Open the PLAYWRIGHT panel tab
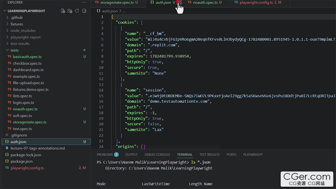The height and width of the screenshot is (189, 336). (253, 155)
